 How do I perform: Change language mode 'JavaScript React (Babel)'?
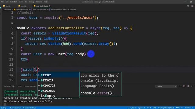click(166, 108)
